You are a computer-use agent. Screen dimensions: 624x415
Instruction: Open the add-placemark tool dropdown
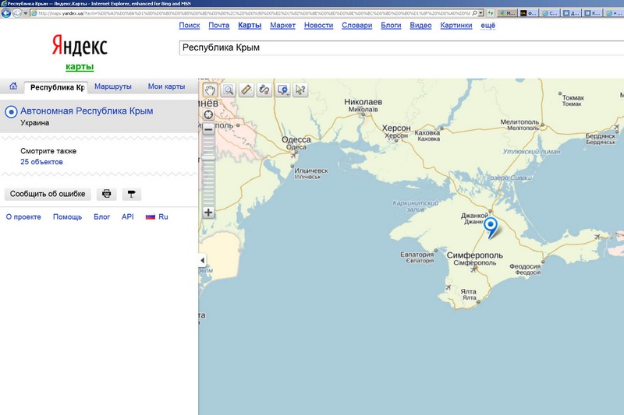pos(282,90)
